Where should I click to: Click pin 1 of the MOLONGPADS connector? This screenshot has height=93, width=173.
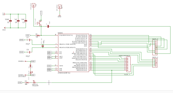tap(127, 58)
